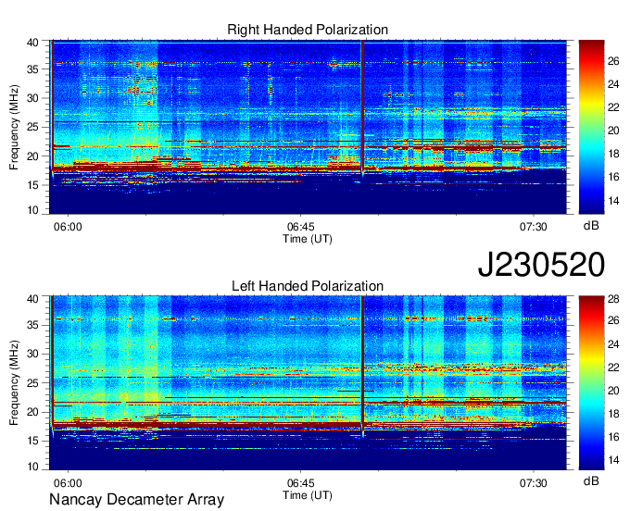Viewport: 630px width, 511px height.
Task: Click the 35 MHz tick on top plot
Action: tap(32, 69)
